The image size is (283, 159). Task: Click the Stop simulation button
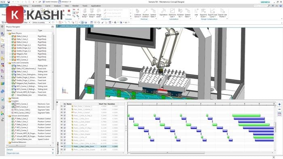point(69,12)
